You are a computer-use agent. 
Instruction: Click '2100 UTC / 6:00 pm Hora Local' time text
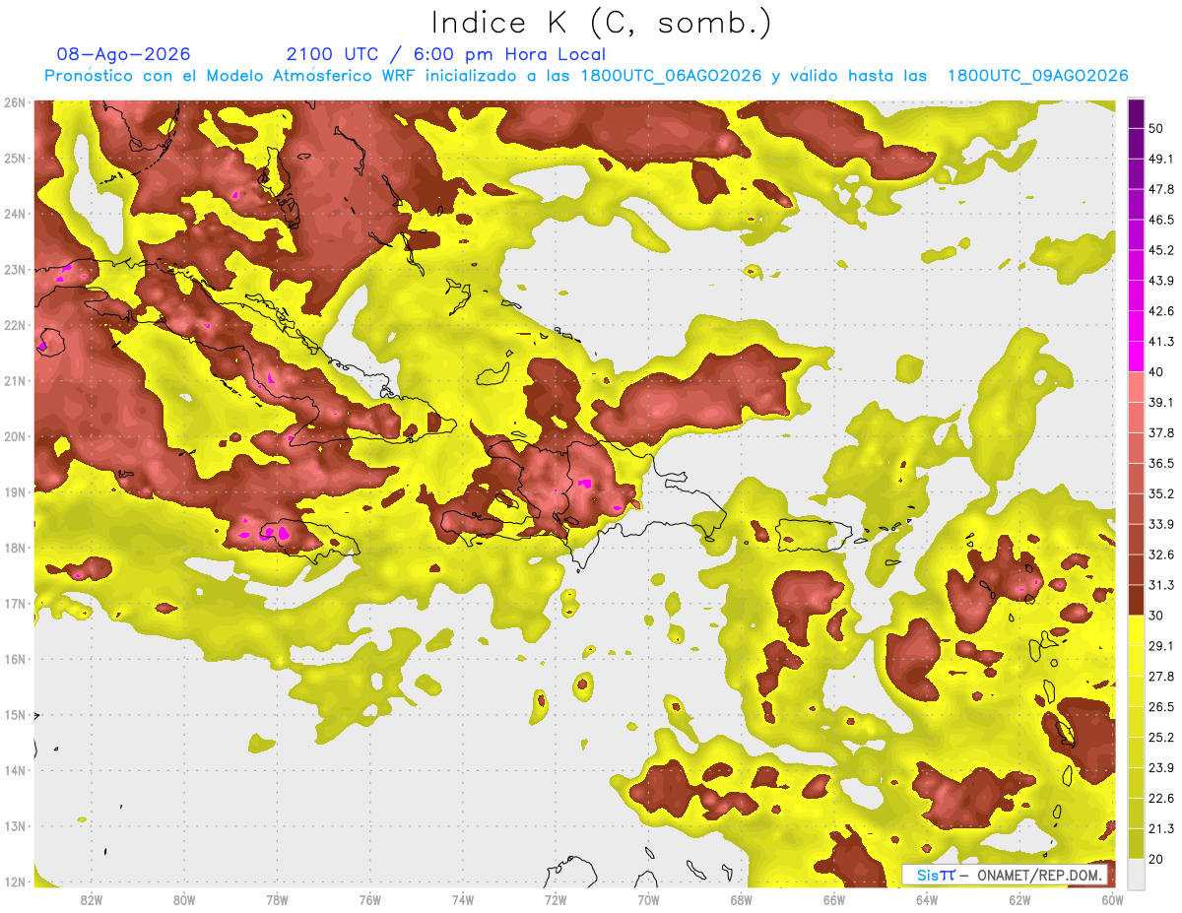tap(446, 54)
